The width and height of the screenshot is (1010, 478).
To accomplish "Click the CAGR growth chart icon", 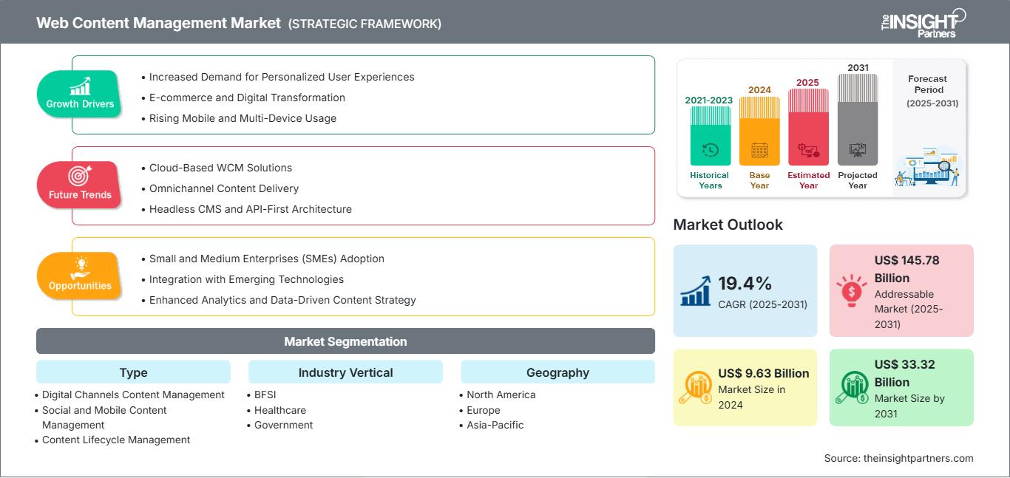I will click(x=697, y=290).
